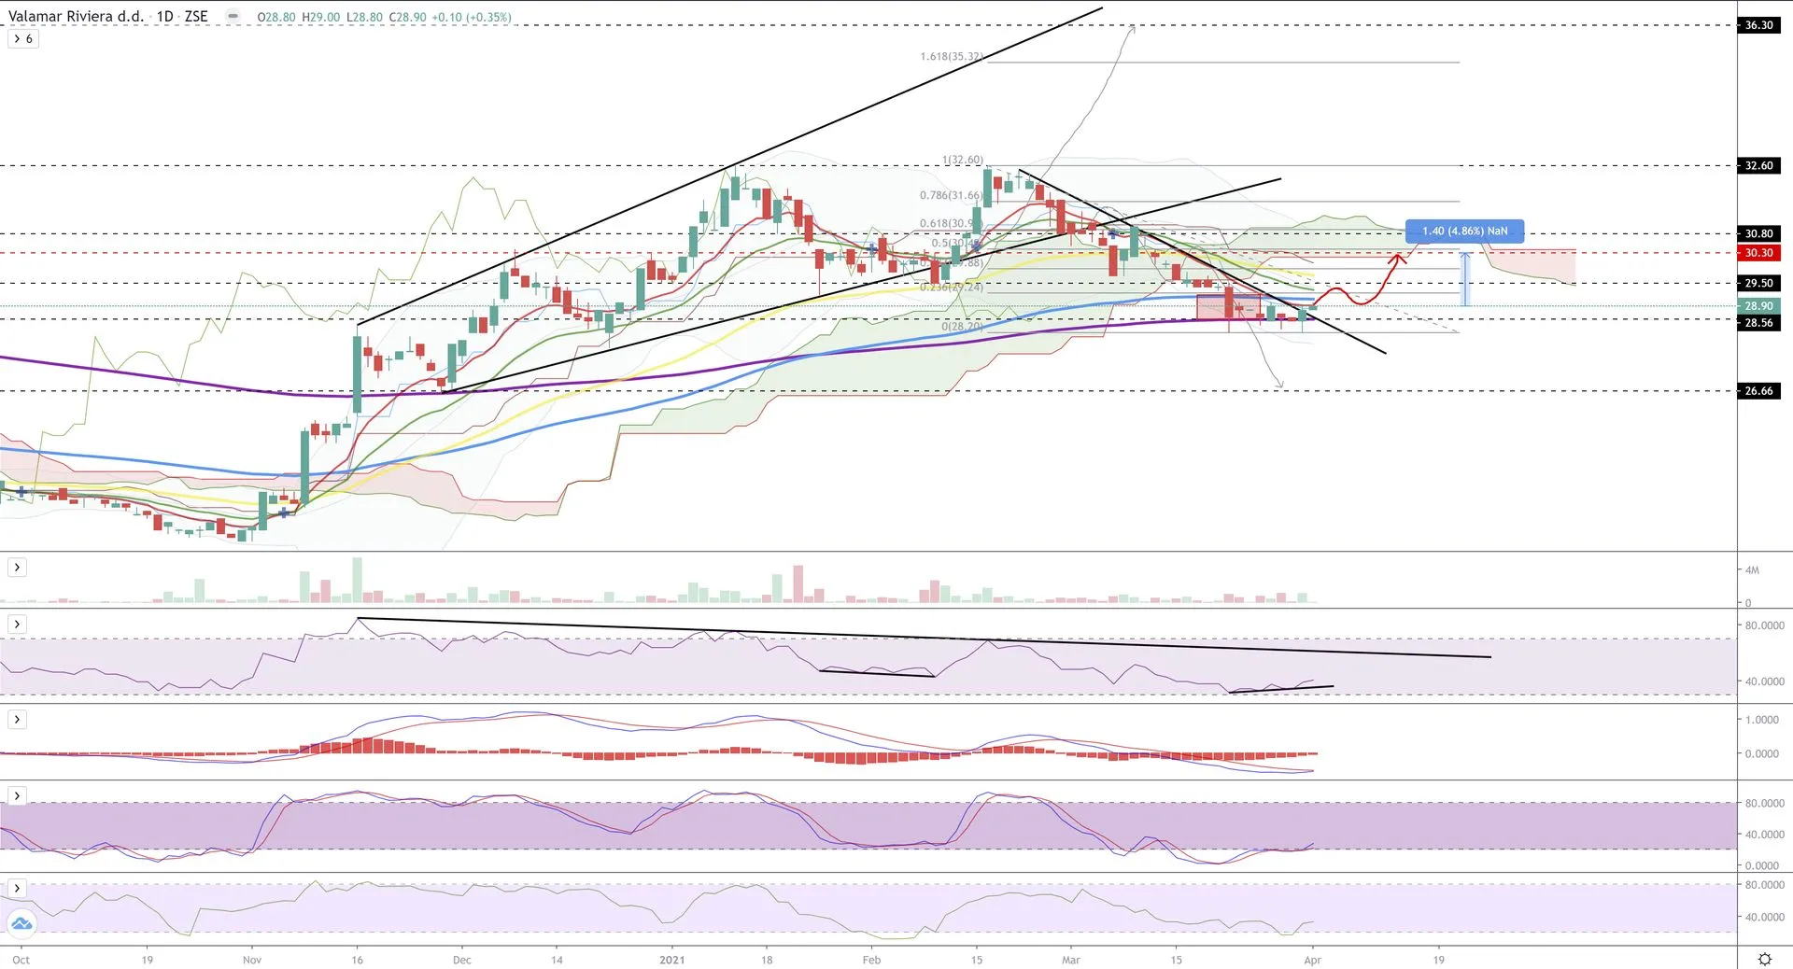Viewport: 1793px width, 969px height.
Task: Click the 2021 date on time axis
Action: tap(671, 960)
